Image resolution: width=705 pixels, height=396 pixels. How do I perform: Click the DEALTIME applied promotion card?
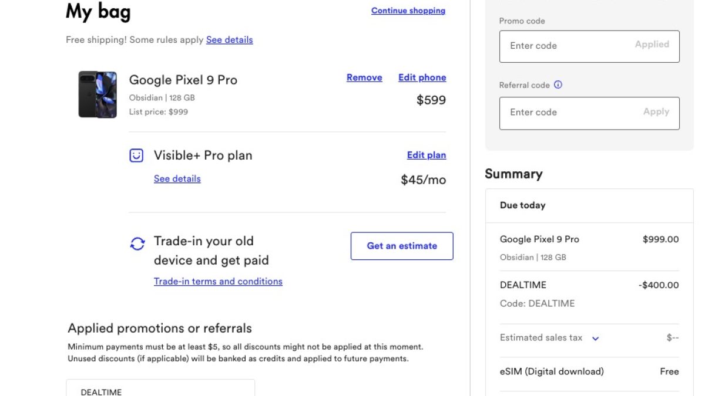click(x=160, y=388)
